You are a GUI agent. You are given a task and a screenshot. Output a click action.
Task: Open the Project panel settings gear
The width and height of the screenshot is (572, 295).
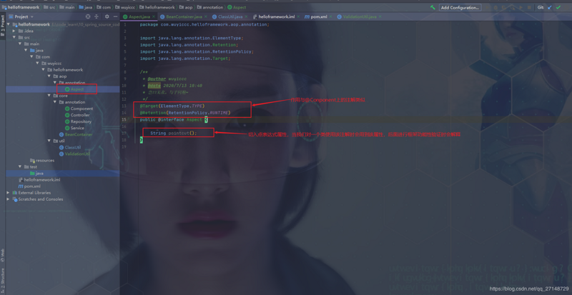point(107,16)
